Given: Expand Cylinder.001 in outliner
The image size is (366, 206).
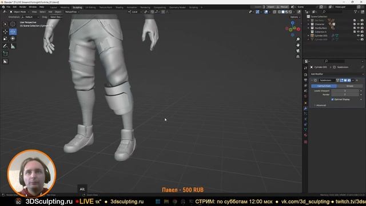Looking at the screenshot, I should tap(308, 35).
